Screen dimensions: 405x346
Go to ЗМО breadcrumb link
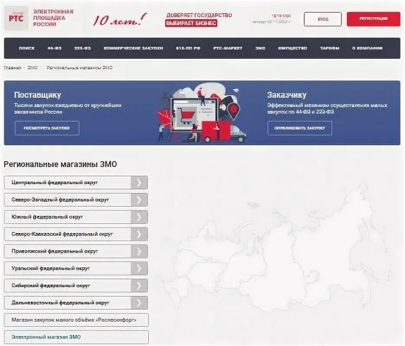[32, 67]
